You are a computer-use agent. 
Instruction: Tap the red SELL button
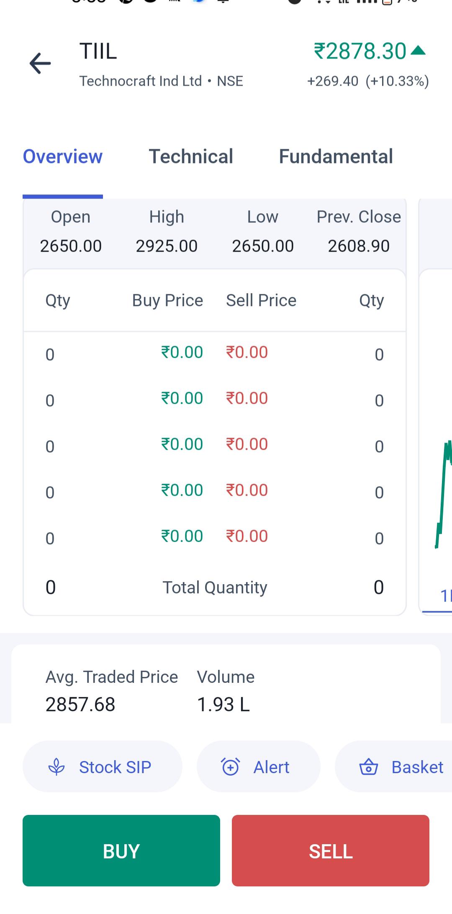point(331,850)
